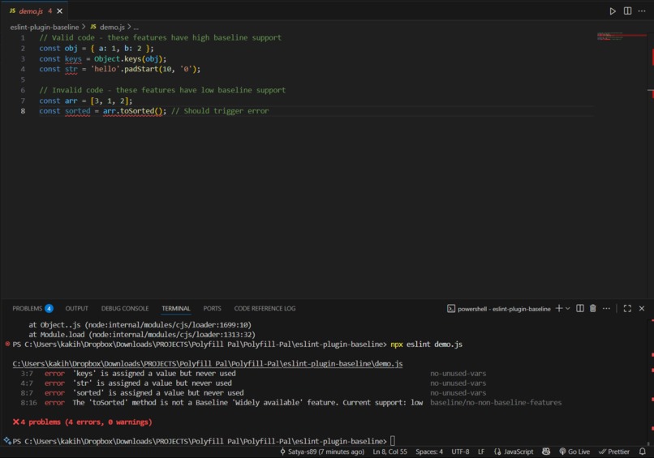Viewport: 654px width, 458px height.
Task: Open the demo.js file path link in terminal
Action: (208, 364)
